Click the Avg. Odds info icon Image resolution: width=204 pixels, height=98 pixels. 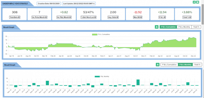point(117,17)
